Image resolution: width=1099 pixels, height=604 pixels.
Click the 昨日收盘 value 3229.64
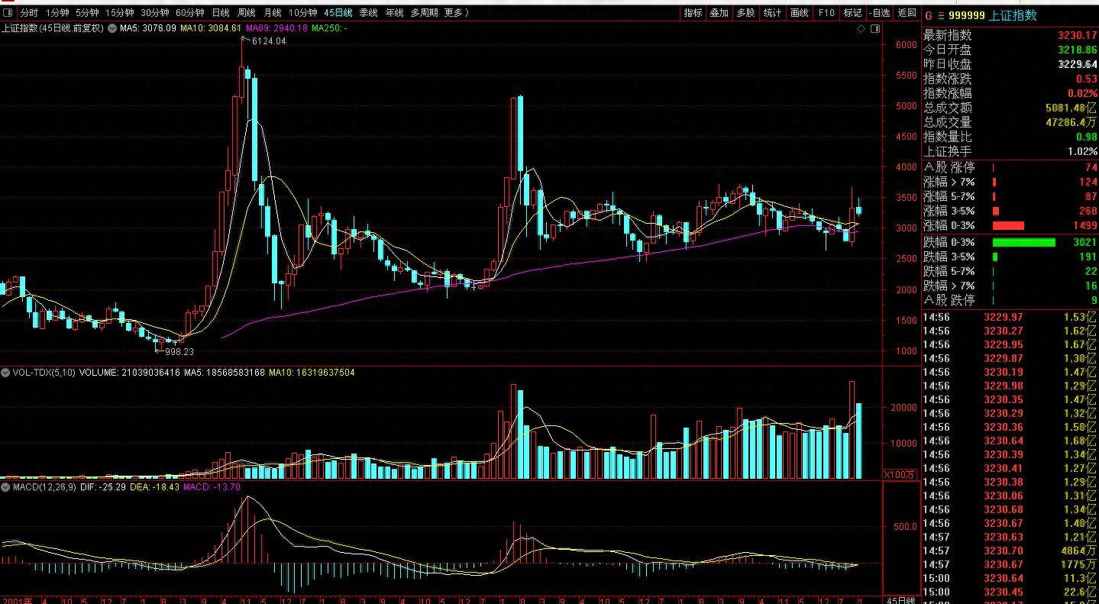(x=1077, y=64)
